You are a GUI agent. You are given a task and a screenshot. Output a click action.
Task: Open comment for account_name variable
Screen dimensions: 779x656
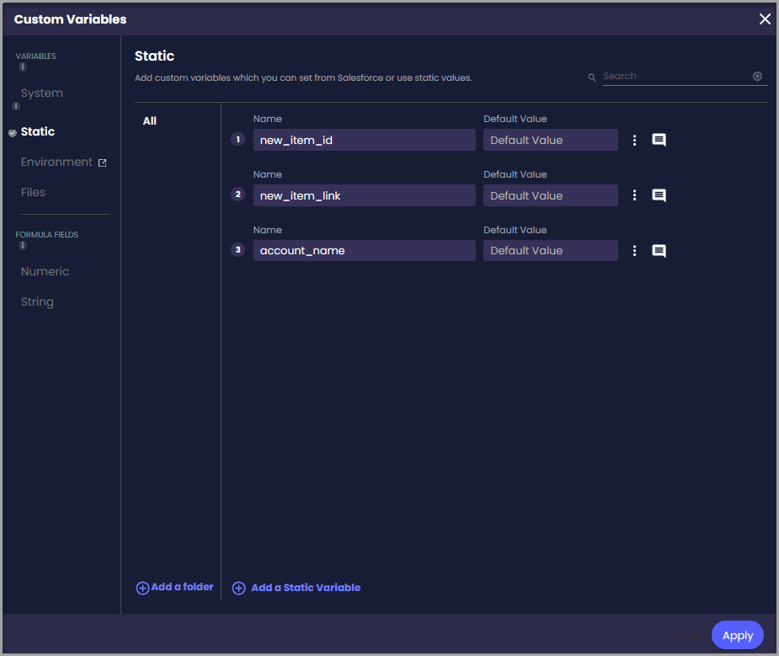(659, 251)
